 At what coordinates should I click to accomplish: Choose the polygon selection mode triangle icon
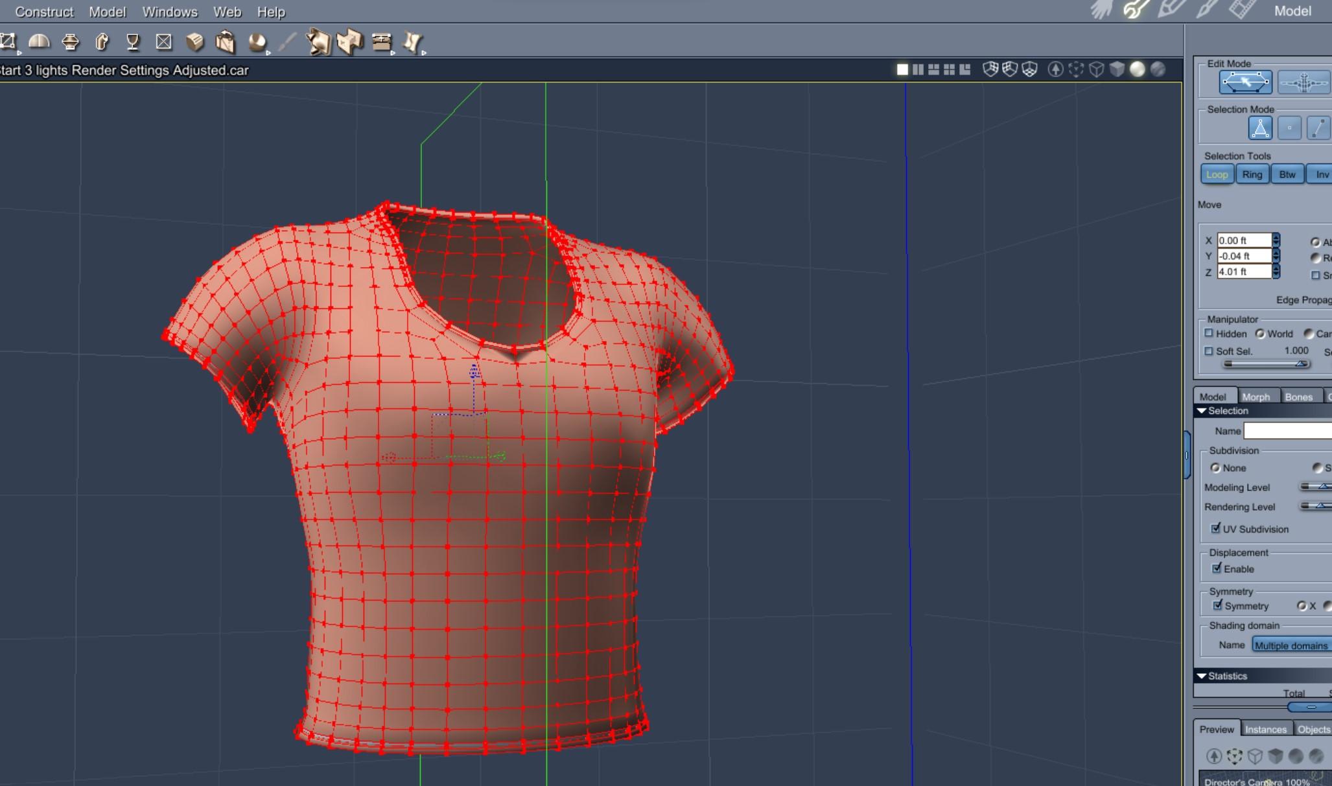click(1259, 128)
